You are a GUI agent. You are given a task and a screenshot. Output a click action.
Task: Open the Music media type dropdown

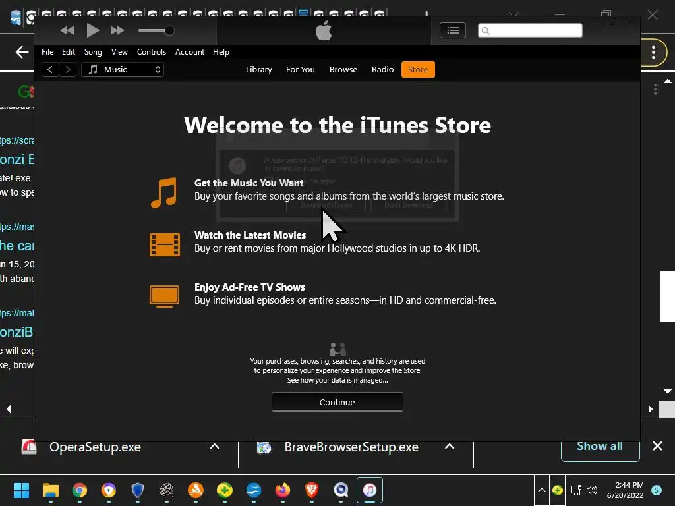(x=123, y=70)
